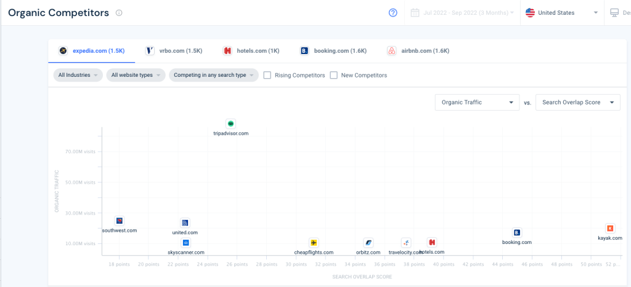Select the travelocity.com icon on the chart
The height and width of the screenshot is (287, 631).
coord(406,243)
